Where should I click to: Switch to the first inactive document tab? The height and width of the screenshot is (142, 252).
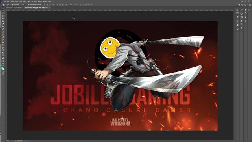[x=14, y=8]
